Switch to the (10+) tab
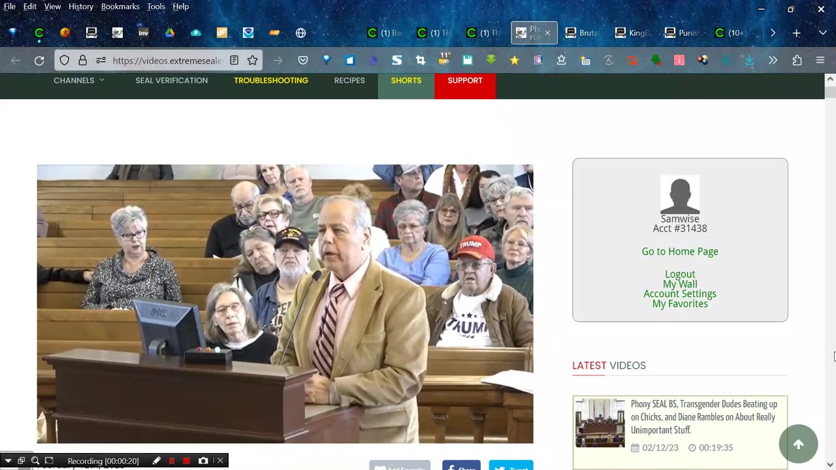Screen dimensions: 836x470 [732, 33]
